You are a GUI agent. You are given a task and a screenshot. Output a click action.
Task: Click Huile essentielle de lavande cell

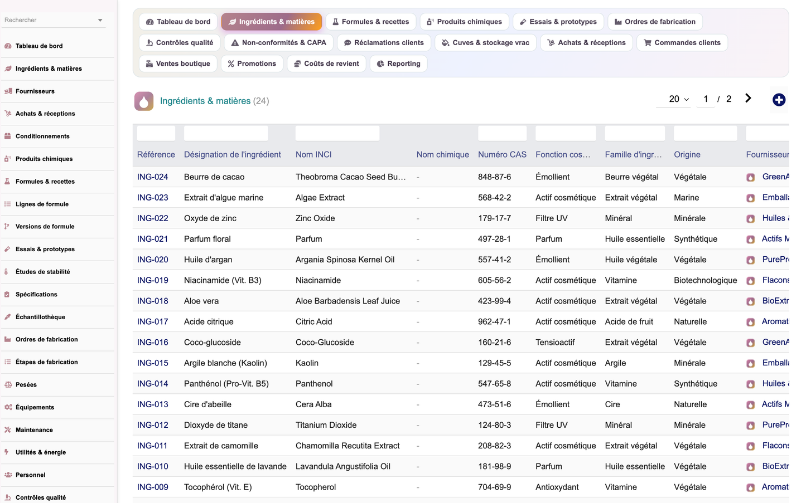pos(235,467)
